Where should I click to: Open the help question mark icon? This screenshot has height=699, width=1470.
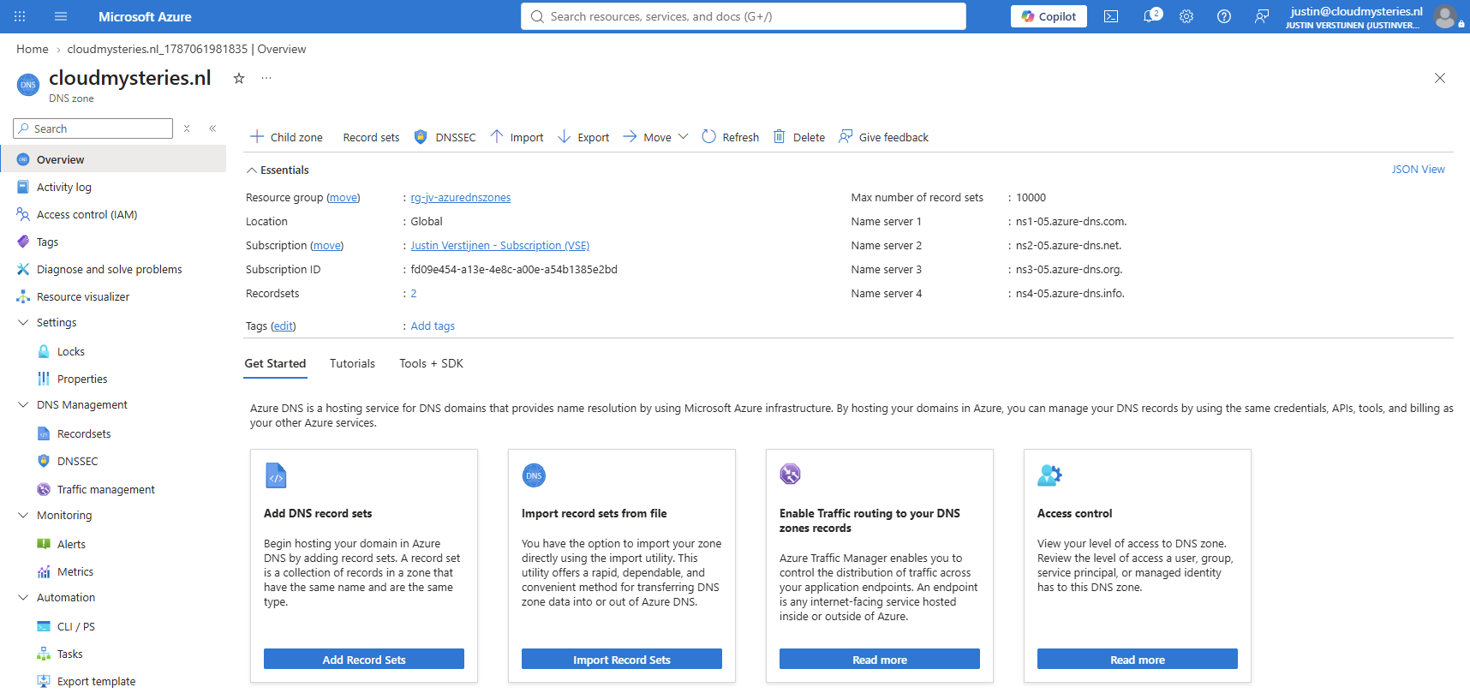tap(1224, 16)
